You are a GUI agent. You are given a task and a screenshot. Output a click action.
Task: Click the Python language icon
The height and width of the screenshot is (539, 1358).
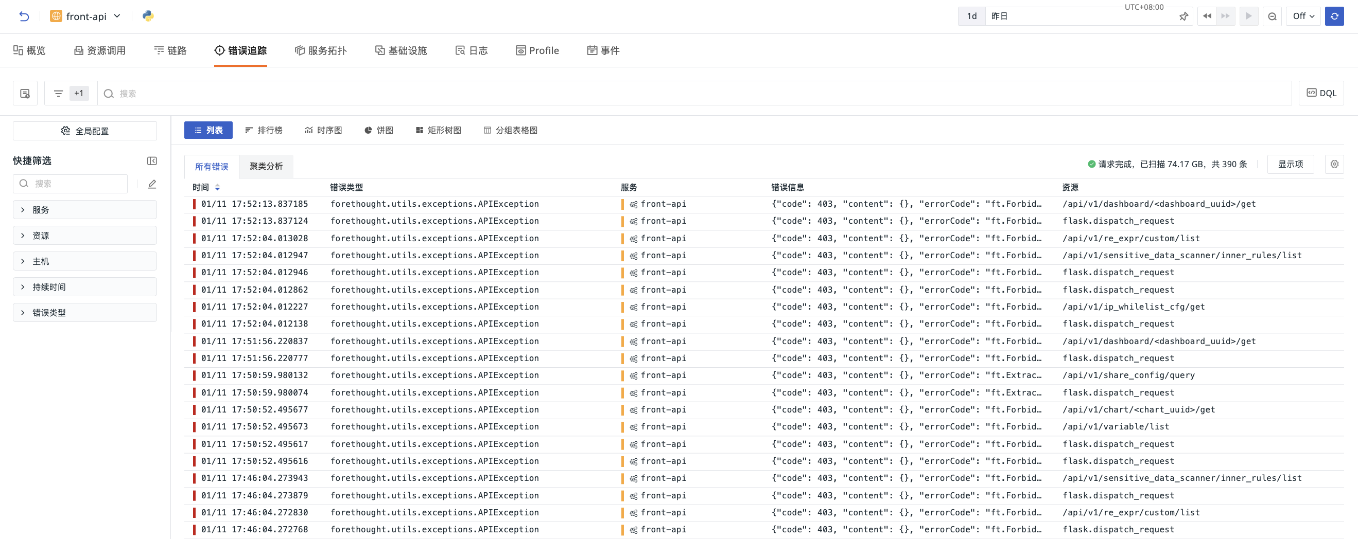pyautogui.click(x=148, y=16)
